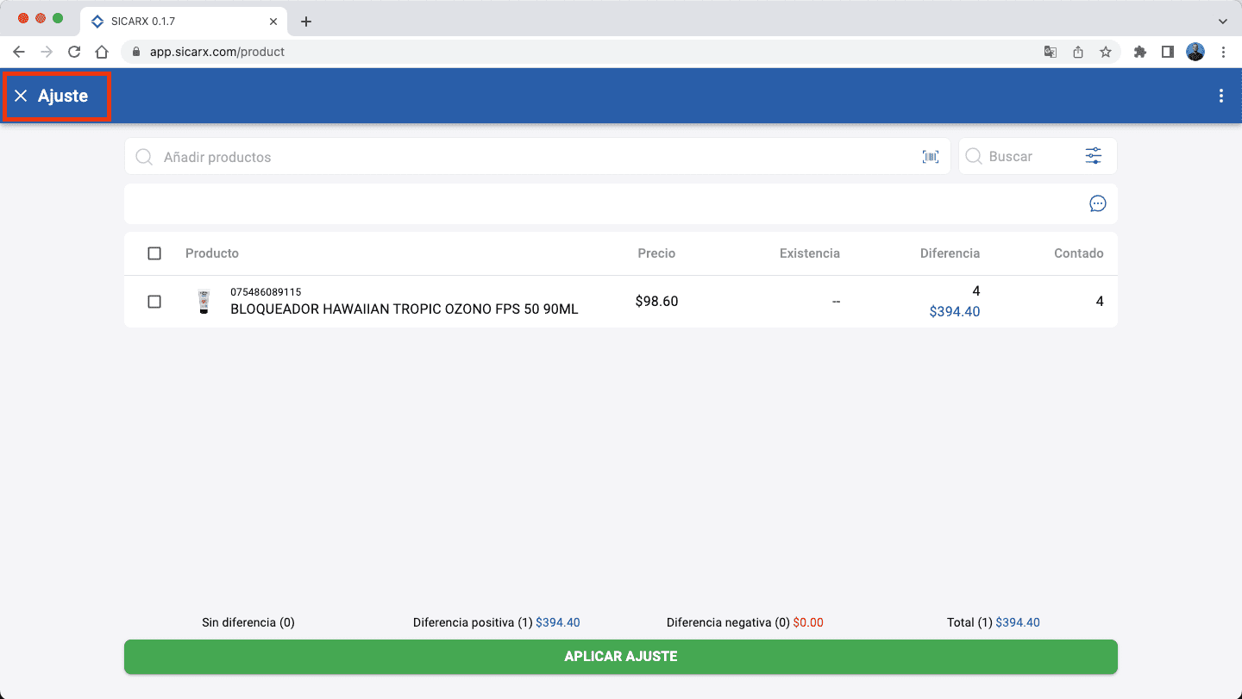Open the Chrome three-dot menu
Image resolution: width=1242 pixels, height=699 pixels.
1223,52
